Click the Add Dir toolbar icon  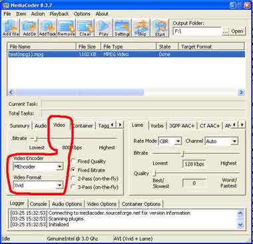click(29, 28)
